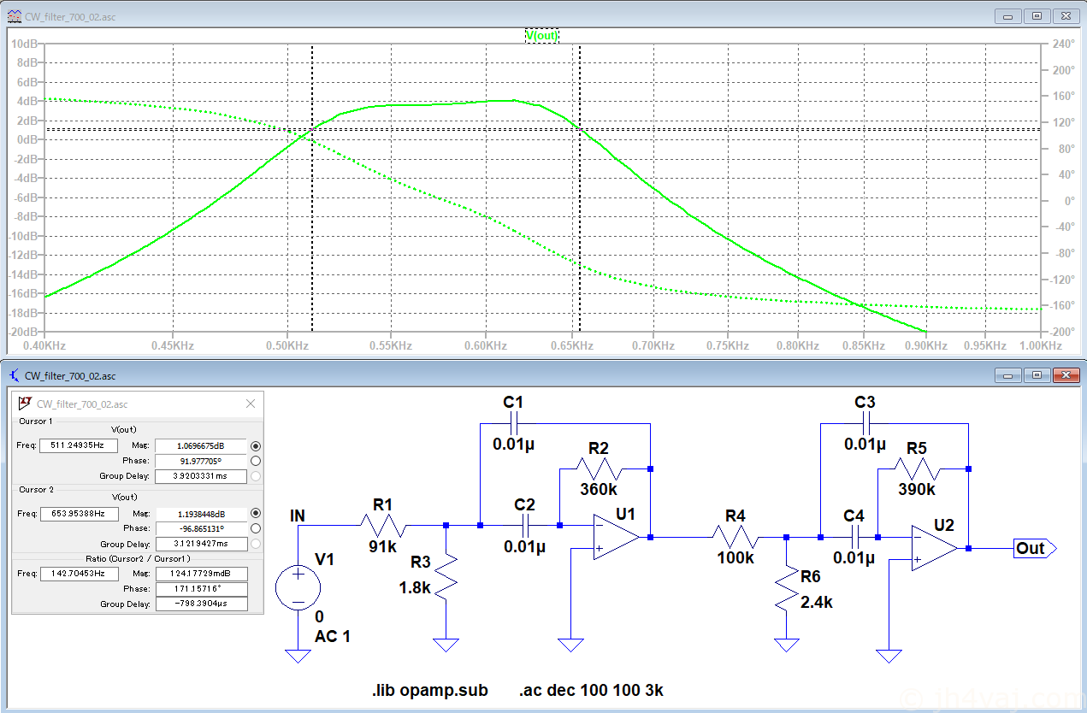Image resolution: width=1087 pixels, height=713 pixels.
Task: Click the Ratio Group Delay field
Action: tap(201, 604)
